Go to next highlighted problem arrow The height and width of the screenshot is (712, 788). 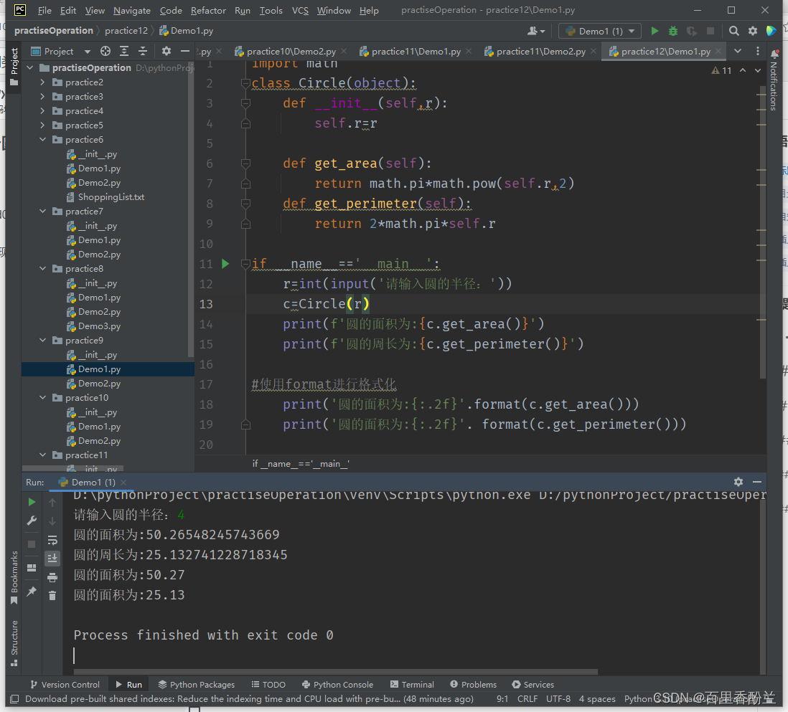[758, 71]
